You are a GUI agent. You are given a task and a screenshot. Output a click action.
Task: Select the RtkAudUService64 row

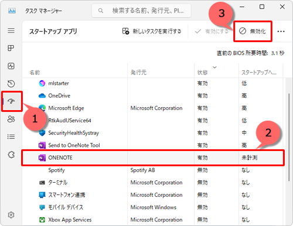point(70,121)
